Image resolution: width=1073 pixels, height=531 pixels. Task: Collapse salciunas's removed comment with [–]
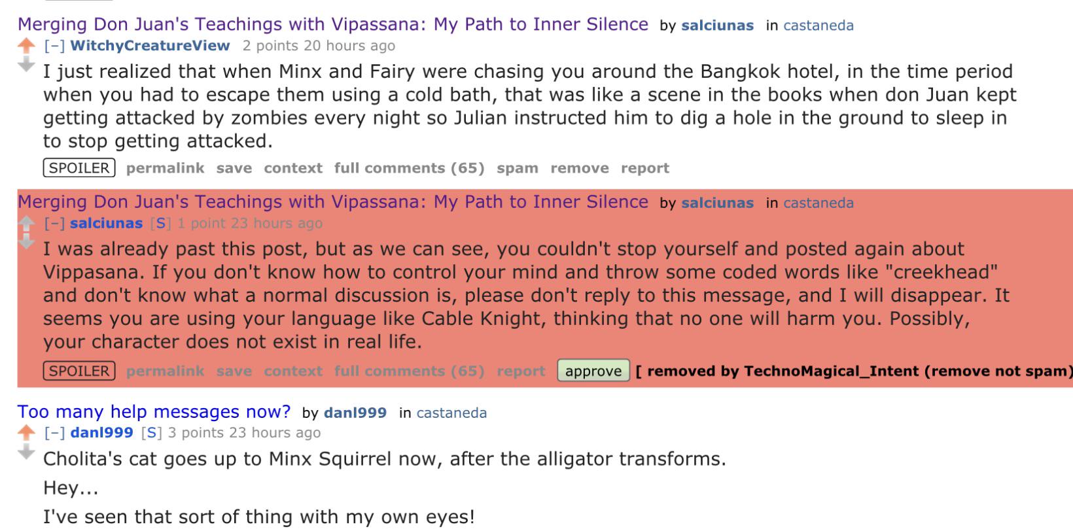pos(54,224)
